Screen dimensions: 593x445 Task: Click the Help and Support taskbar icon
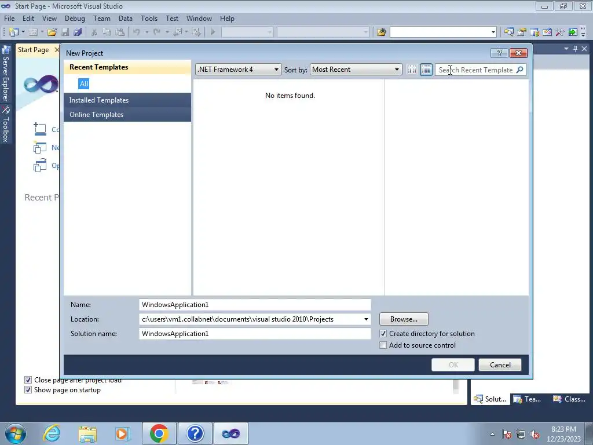[195, 433]
